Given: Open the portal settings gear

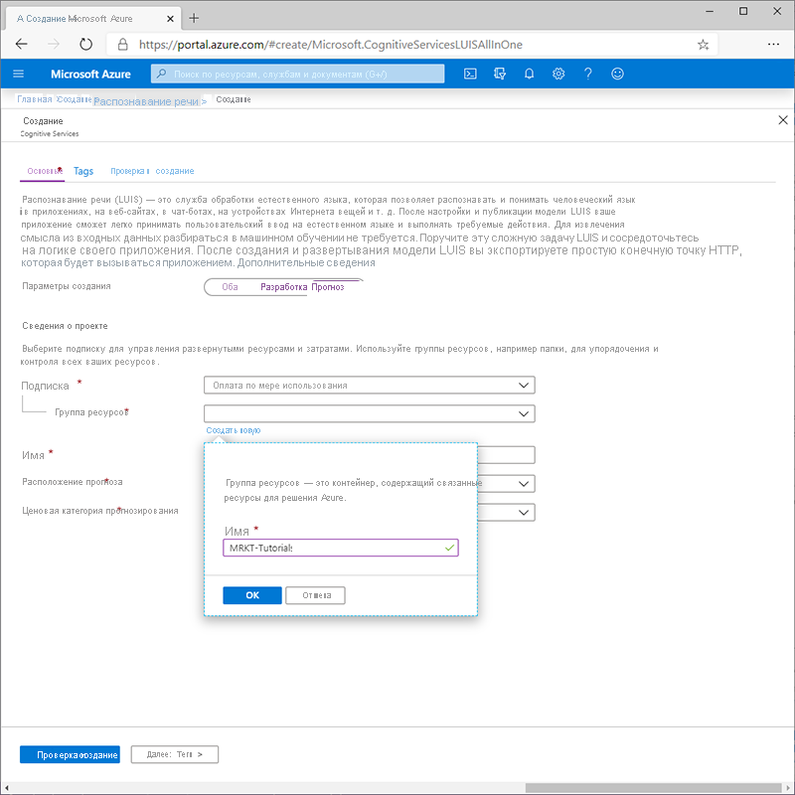Looking at the screenshot, I should point(558,74).
